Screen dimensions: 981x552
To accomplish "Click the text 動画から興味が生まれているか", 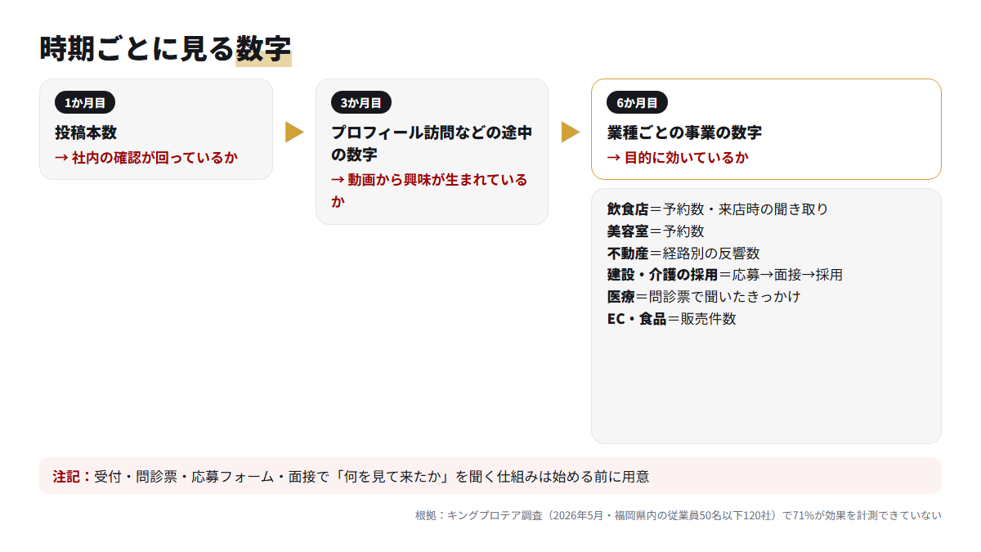I will point(429,190).
